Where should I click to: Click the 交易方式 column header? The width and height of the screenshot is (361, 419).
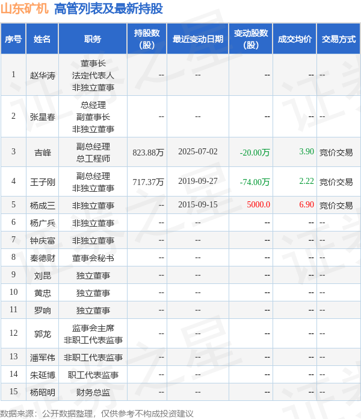tap(338, 39)
